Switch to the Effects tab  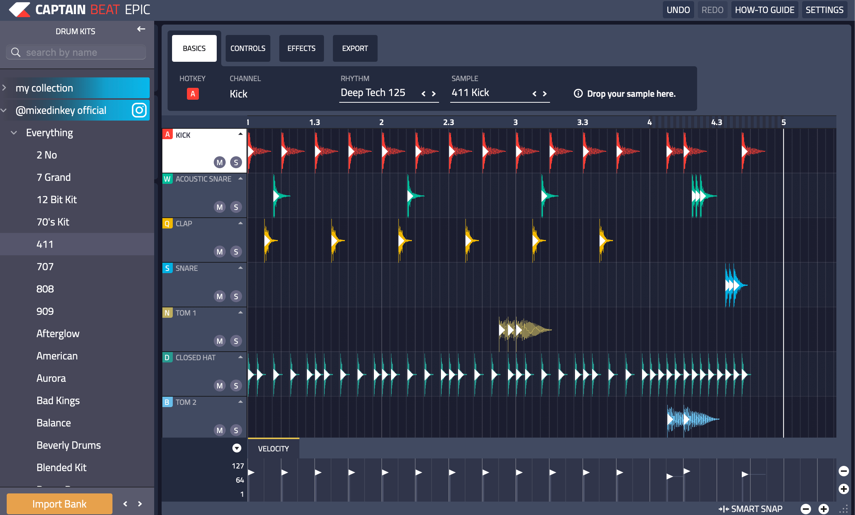coord(301,48)
